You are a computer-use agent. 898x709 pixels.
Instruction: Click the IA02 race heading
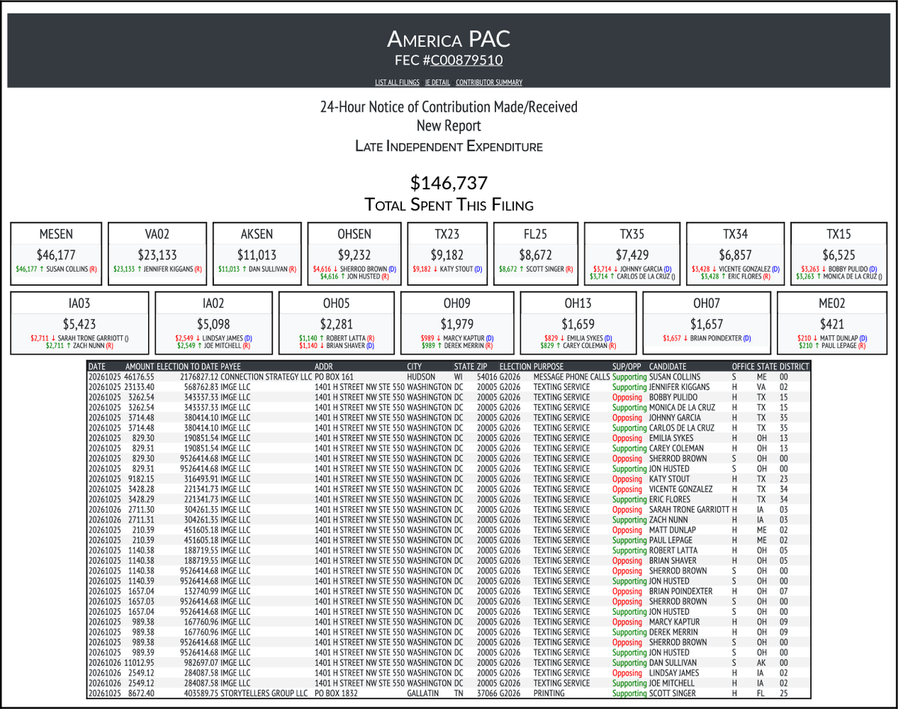(213, 305)
